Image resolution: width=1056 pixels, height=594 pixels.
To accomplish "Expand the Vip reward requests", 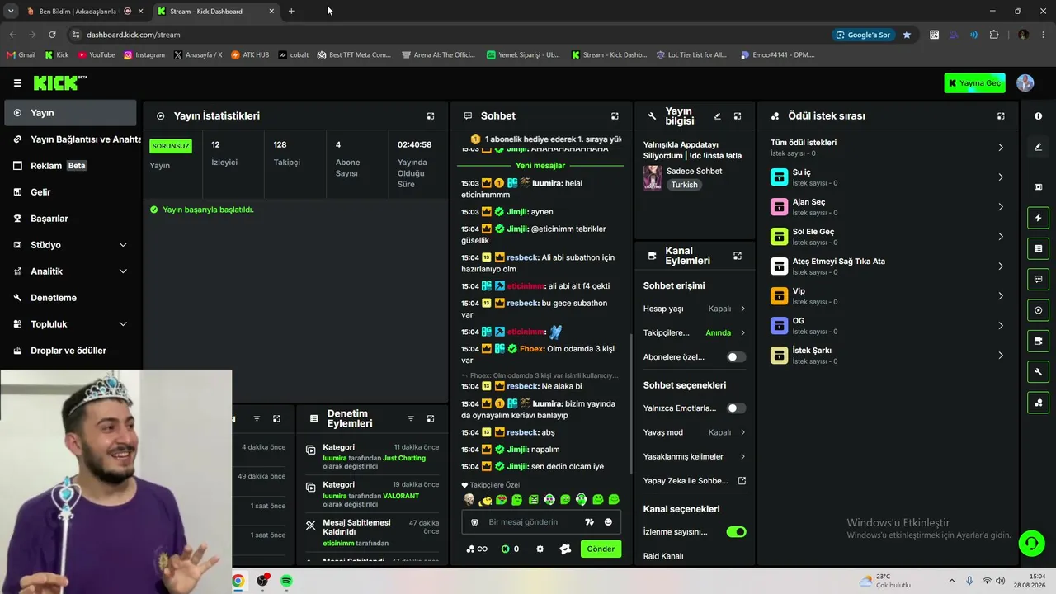I will click(x=888, y=296).
